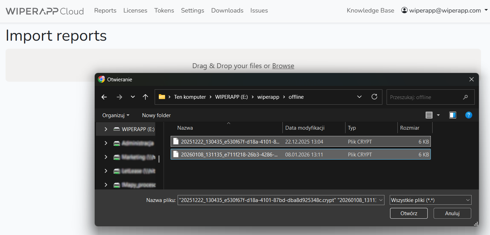Expand the address path history chevron
490x235 pixels.
(x=359, y=97)
